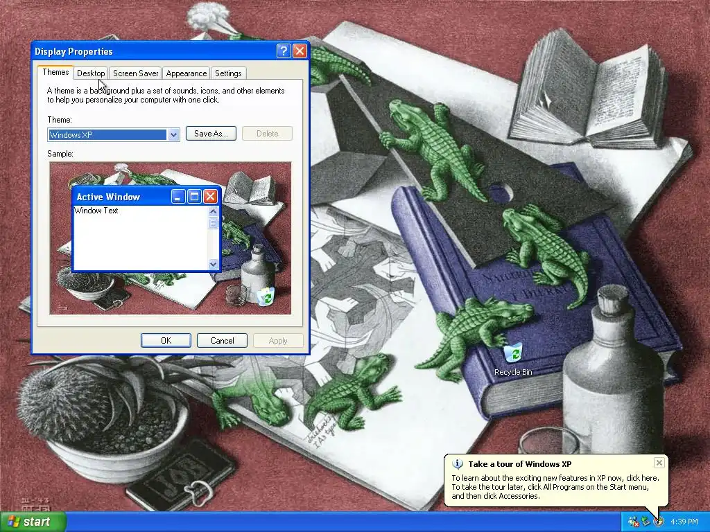Click the greyed-out Apply button
The height and width of the screenshot is (532, 710).
coord(278,341)
